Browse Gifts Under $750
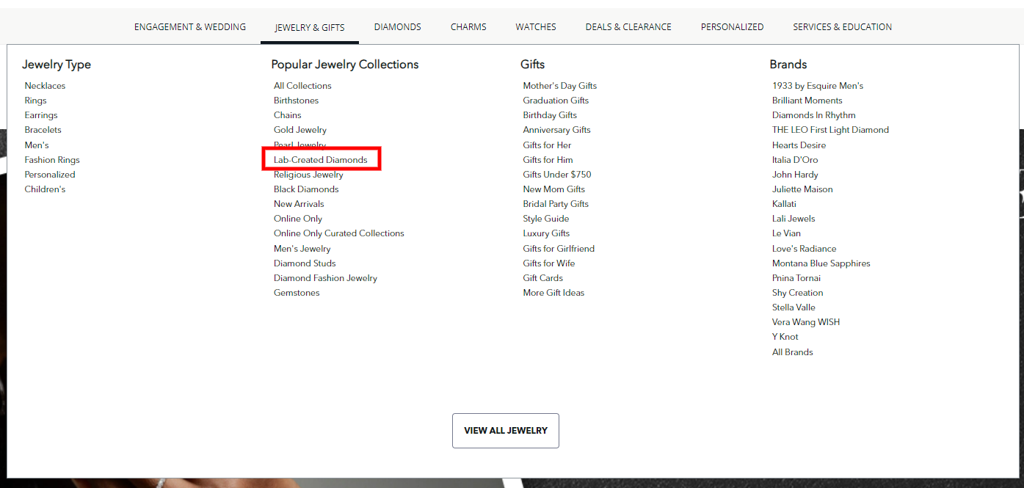This screenshot has width=1024, height=488. (556, 175)
